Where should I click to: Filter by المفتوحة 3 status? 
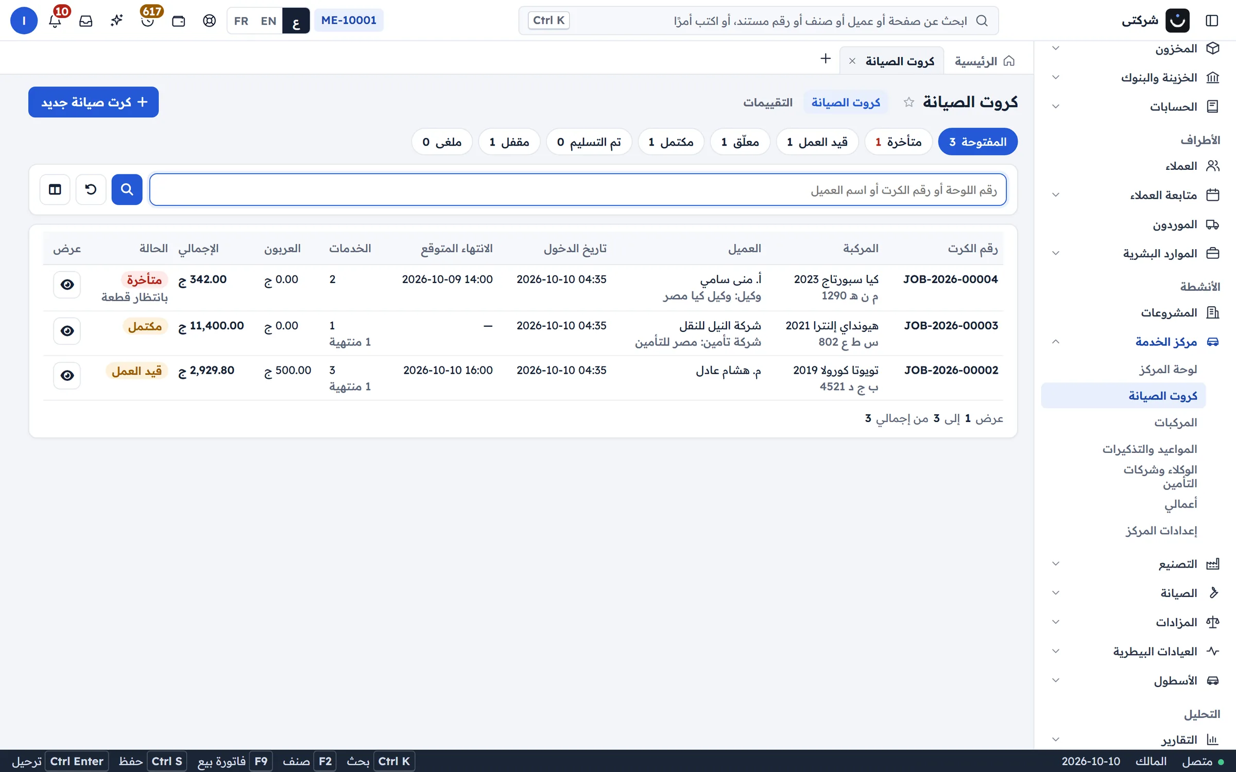tap(977, 142)
